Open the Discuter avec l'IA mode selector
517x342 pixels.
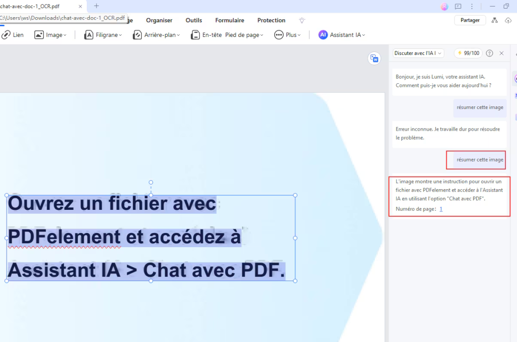click(x=418, y=53)
